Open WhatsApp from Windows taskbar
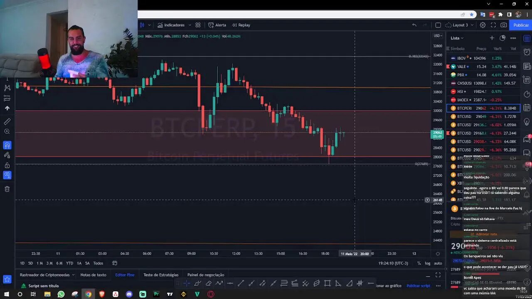This screenshot has width=532, height=299. coord(61,294)
